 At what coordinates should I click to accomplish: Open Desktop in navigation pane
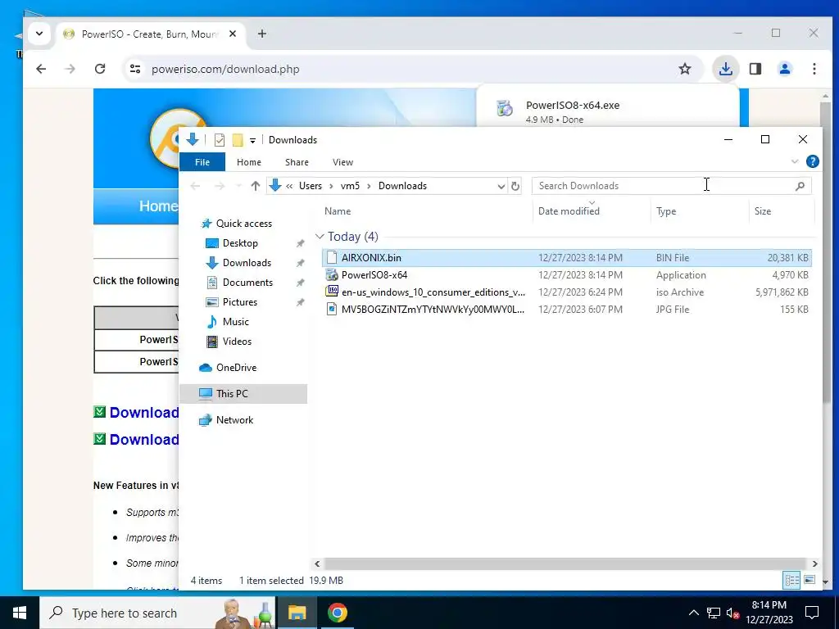[x=240, y=243]
